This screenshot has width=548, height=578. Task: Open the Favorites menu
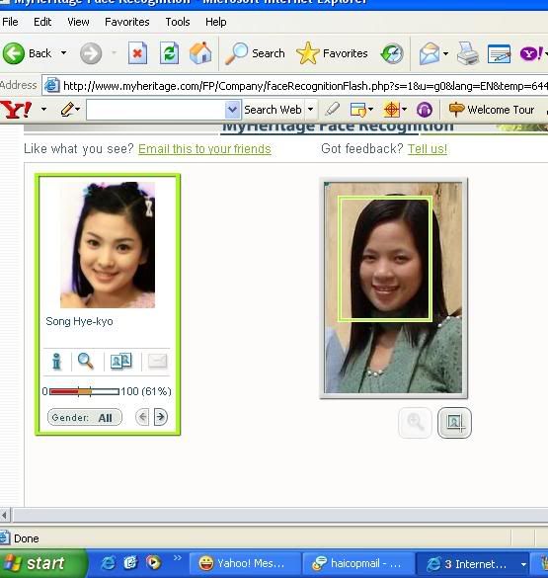pyautogui.click(x=127, y=22)
